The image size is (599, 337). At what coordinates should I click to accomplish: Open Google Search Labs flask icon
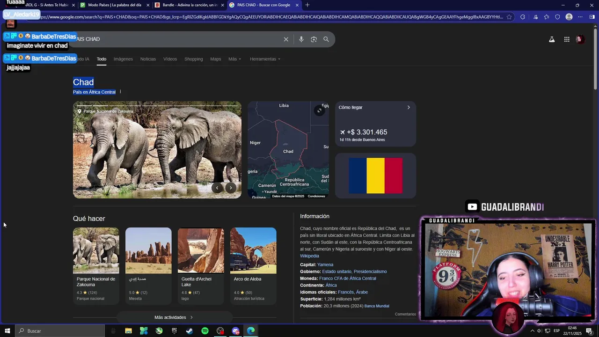point(552,39)
